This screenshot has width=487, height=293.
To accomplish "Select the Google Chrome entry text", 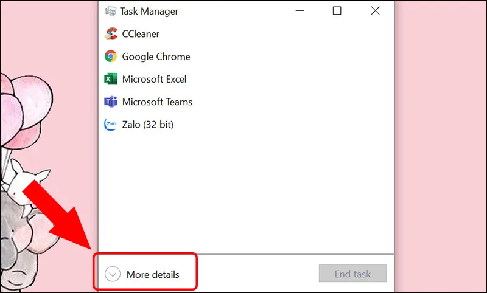I will click(156, 57).
